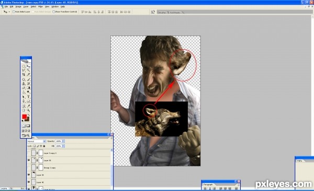Hide Layer 39 using eye icon

pyautogui.click(x=29, y=175)
